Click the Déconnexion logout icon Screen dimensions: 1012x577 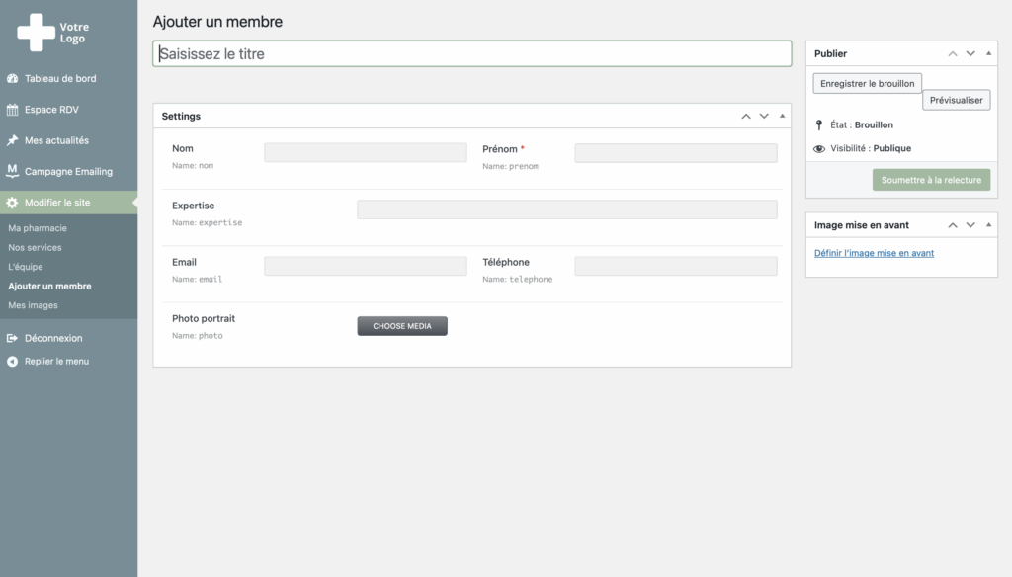click(x=12, y=338)
